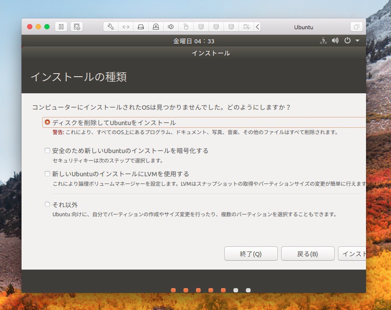Click the Ubuntu volume indicator
The height and width of the screenshot is (310, 391).
coord(335,41)
